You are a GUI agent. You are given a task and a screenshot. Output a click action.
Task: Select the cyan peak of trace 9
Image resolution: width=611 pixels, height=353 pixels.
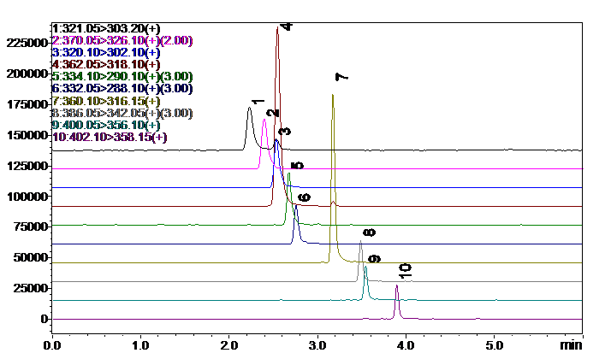[x=365, y=268]
